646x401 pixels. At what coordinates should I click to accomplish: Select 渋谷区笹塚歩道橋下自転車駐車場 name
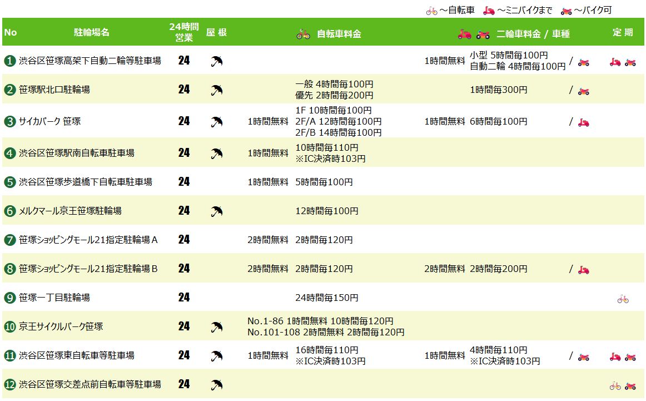coord(85,182)
